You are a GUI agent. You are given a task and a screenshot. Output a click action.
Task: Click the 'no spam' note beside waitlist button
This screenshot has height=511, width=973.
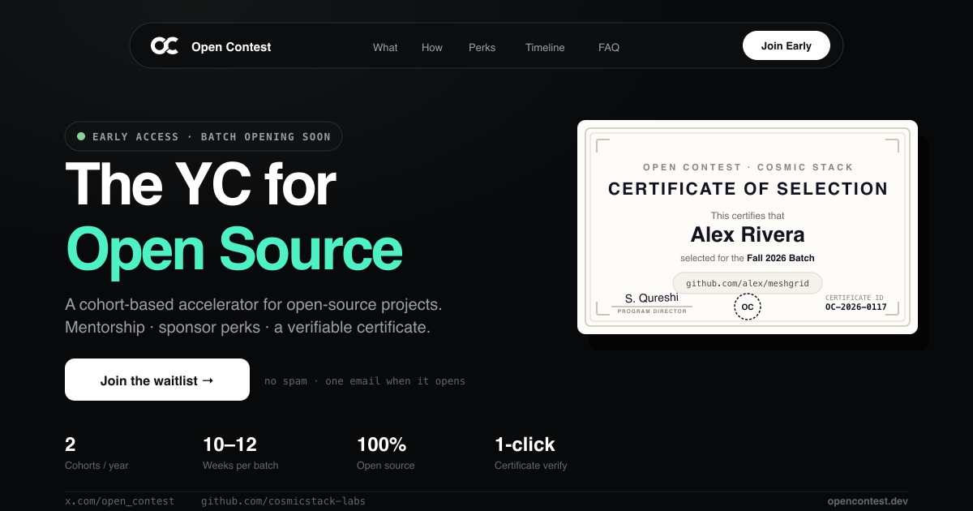(365, 380)
